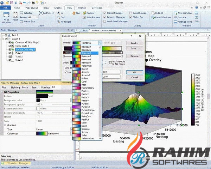The image size is (211, 169).
Task: Open the Foreground color dropdown
Action: click(71, 100)
